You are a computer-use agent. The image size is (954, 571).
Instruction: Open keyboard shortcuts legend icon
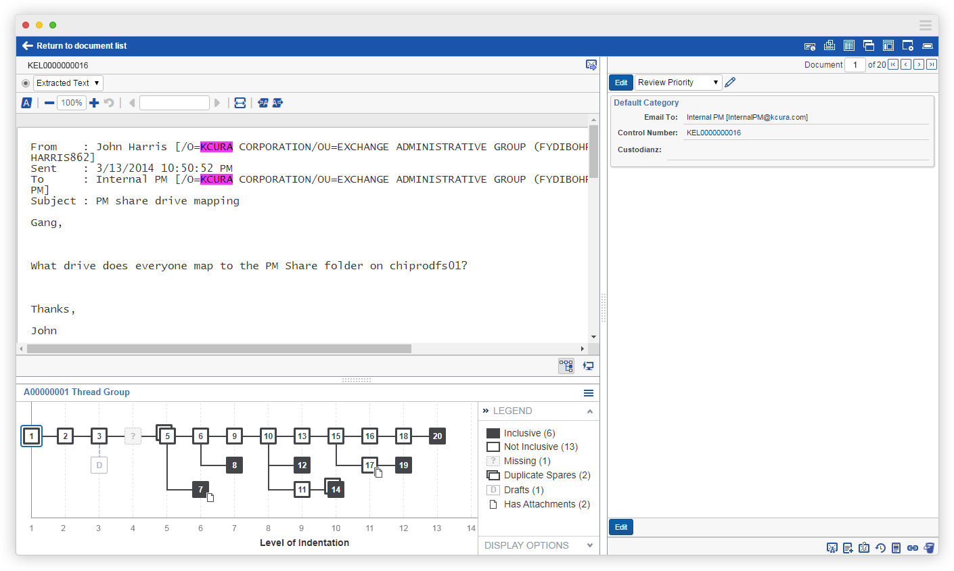pyautogui.click(x=809, y=46)
